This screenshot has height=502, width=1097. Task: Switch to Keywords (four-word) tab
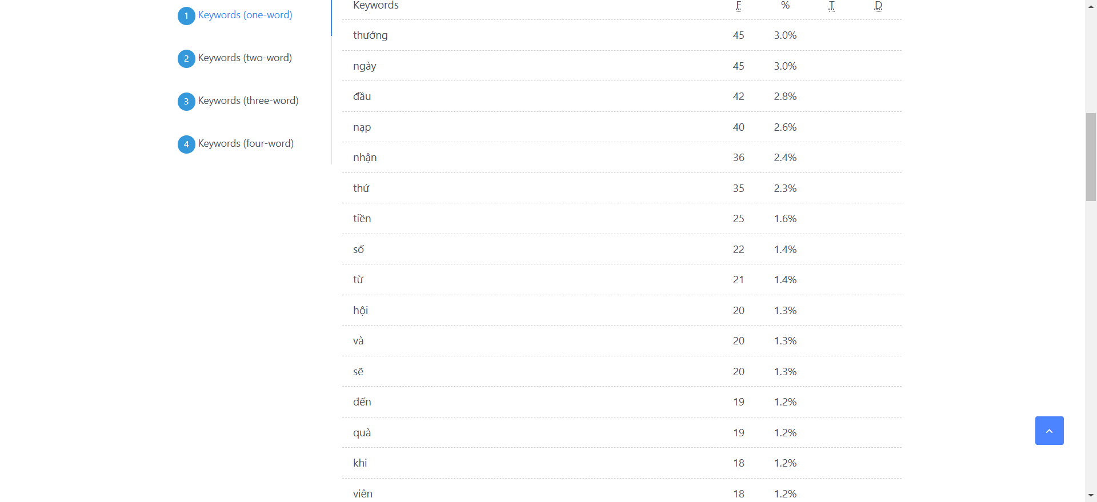click(246, 143)
